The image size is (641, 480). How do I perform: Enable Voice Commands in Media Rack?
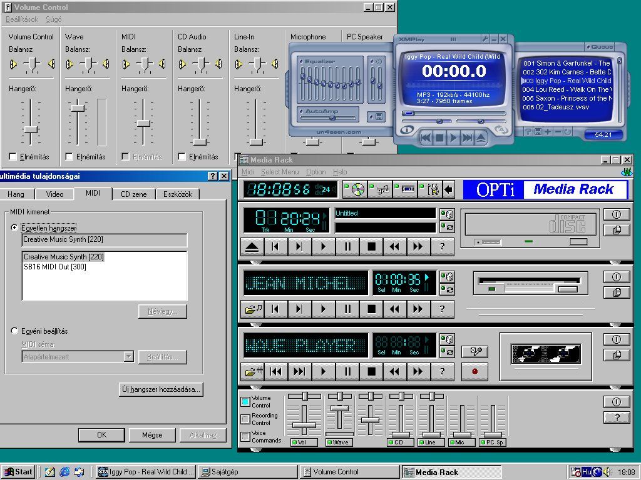[x=245, y=437]
